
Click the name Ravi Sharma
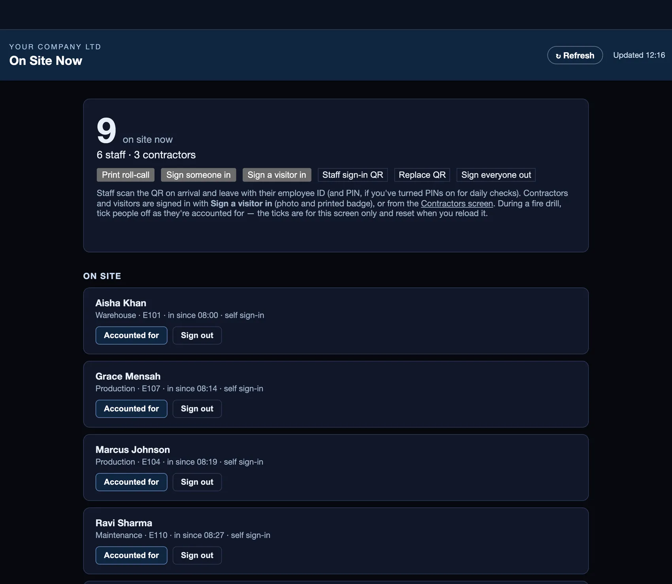tap(124, 523)
